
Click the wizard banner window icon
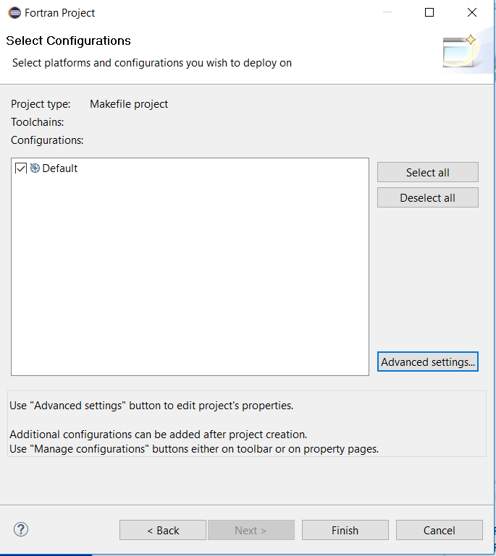click(460, 52)
